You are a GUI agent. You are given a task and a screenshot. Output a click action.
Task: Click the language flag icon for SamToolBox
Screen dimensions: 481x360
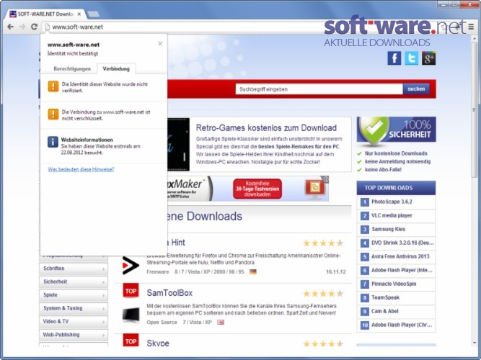(221, 323)
